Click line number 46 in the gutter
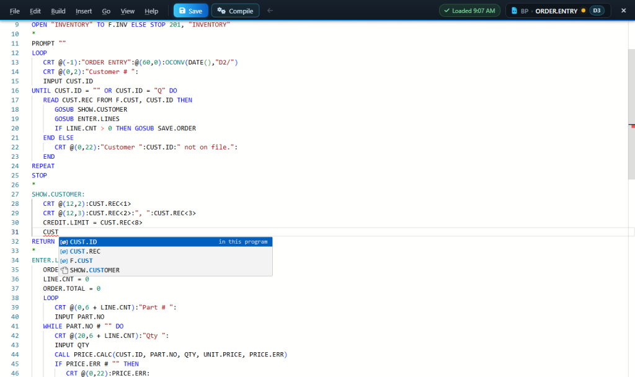 point(15,373)
